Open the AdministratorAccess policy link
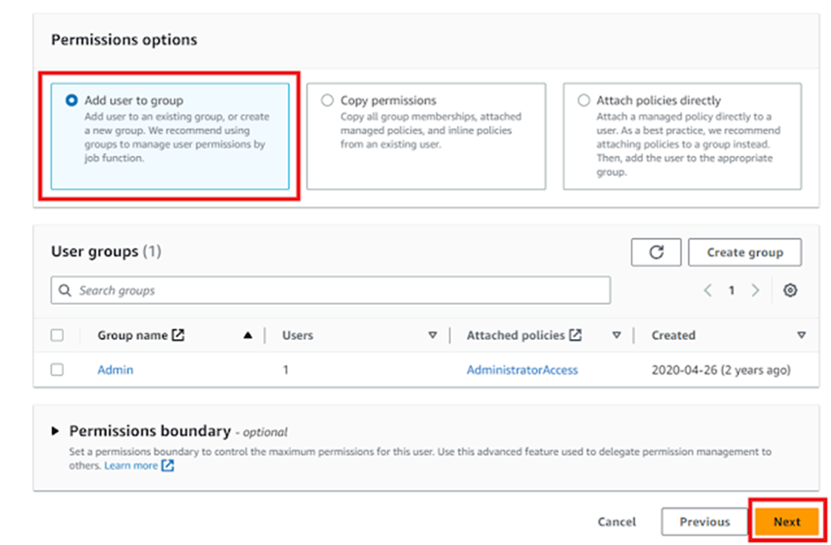Screen dimensions: 831x545 click(522, 370)
